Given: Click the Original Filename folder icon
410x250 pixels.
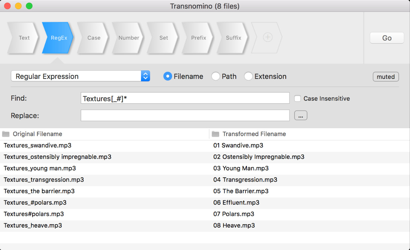Looking at the screenshot, I should point(6,134).
